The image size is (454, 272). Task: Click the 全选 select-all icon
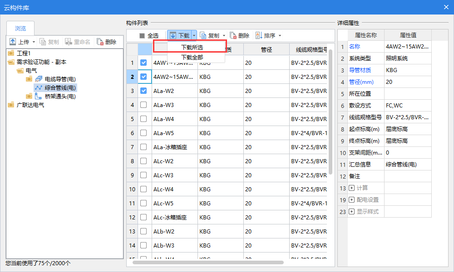pos(142,35)
